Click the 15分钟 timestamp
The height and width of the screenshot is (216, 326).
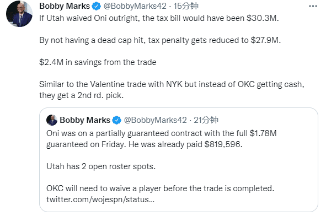(x=186, y=6)
